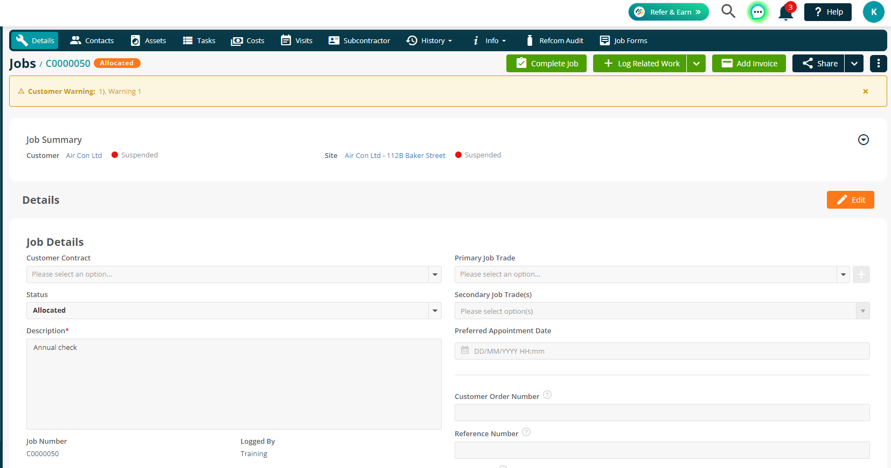Click Reference Number help icon
891x468 pixels.
pyautogui.click(x=527, y=432)
